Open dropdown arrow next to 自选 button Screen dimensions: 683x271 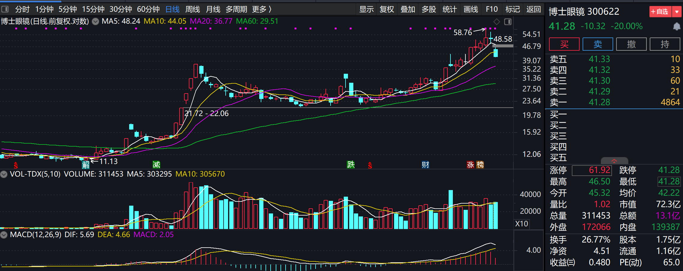coord(677,12)
